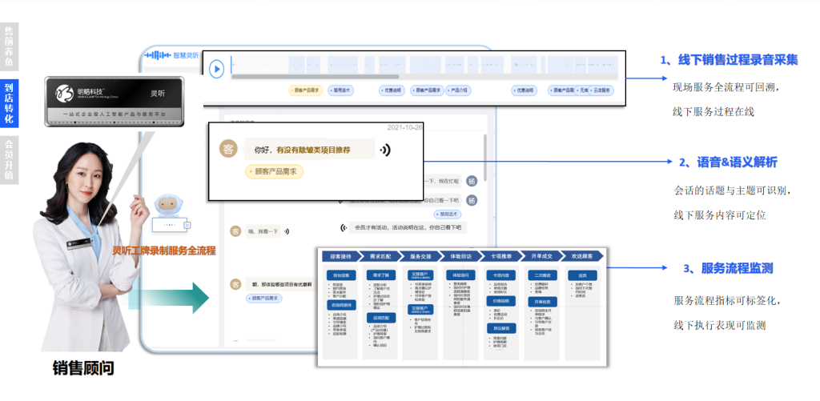
Task: Select the 会员升值 side tab
Action: pos(9,159)
